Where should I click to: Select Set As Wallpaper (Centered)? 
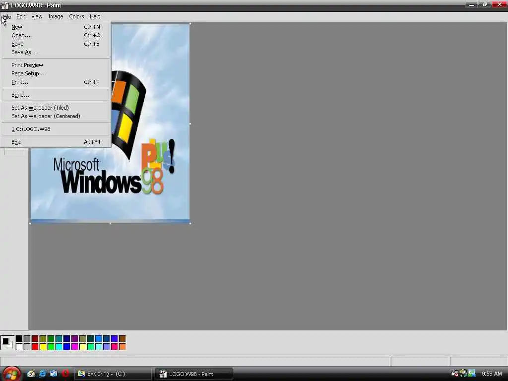(56, 116)
